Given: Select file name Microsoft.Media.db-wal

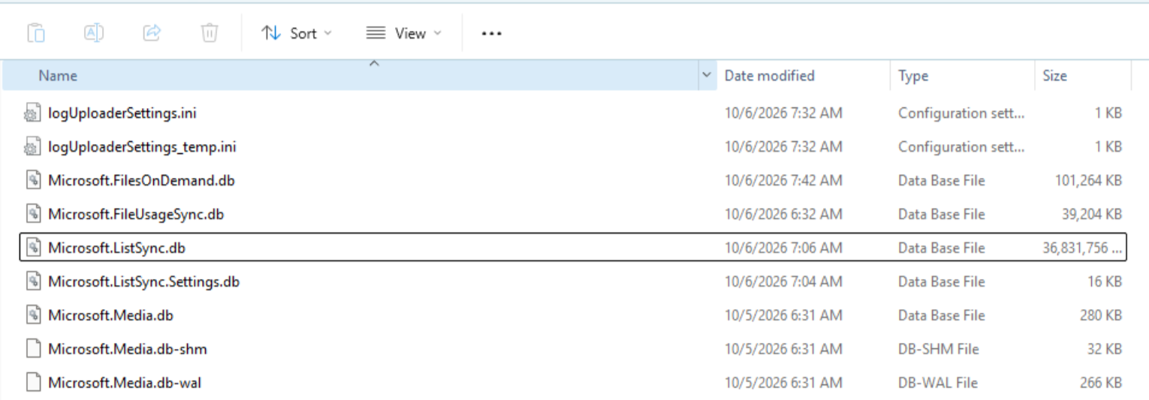Looking at the screenshot, I should (x=125, y=383).
